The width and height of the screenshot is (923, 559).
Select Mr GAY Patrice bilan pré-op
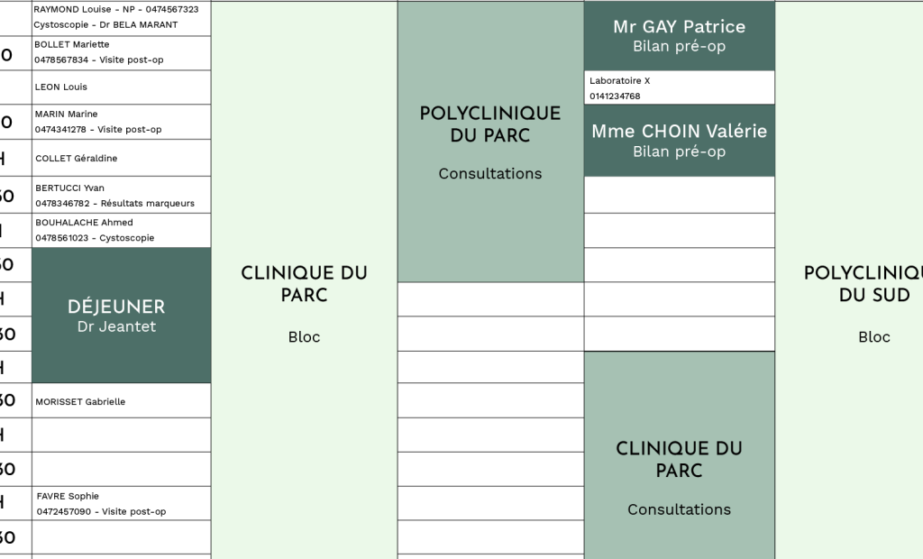point(679,35)
